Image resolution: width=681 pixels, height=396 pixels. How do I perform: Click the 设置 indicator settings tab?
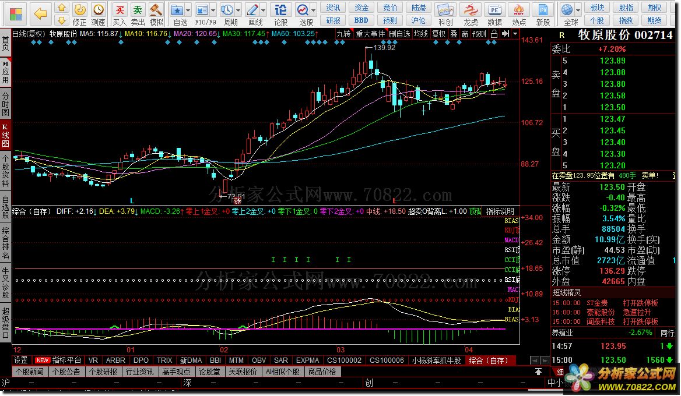(x=21, y=360)
